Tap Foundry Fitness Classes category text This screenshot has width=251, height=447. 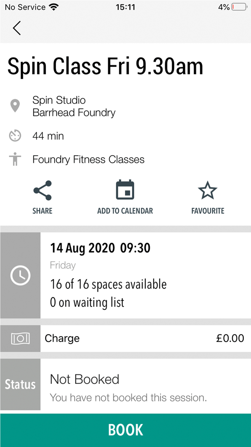89,160
